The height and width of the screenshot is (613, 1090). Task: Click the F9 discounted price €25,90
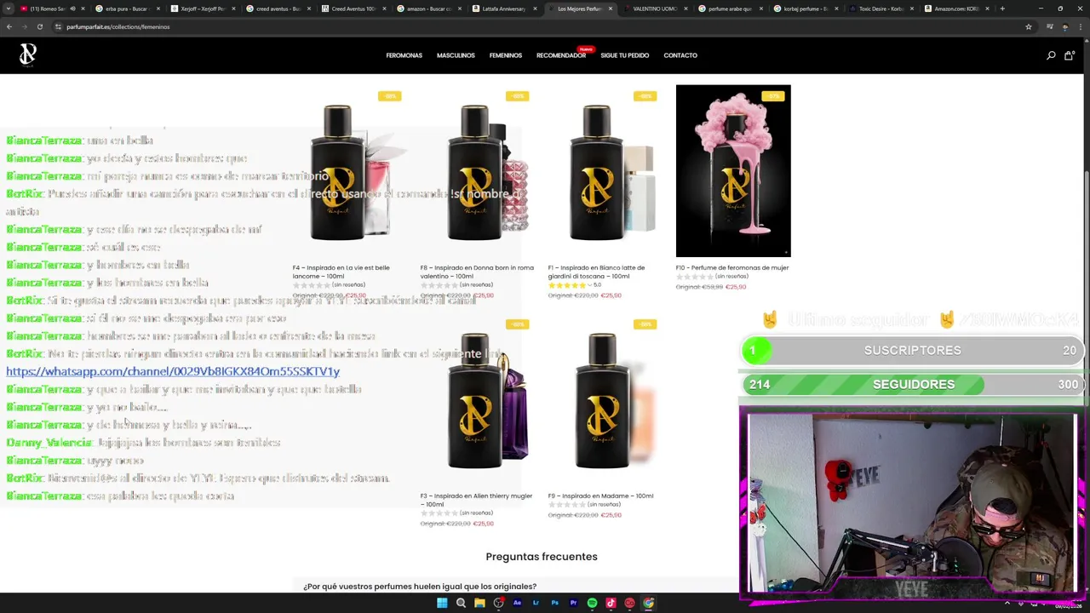tap(611, 515)
